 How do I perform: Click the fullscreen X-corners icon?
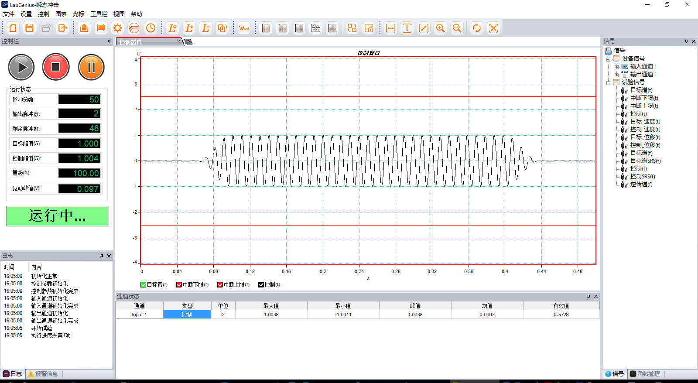click(x=493, y=28)
